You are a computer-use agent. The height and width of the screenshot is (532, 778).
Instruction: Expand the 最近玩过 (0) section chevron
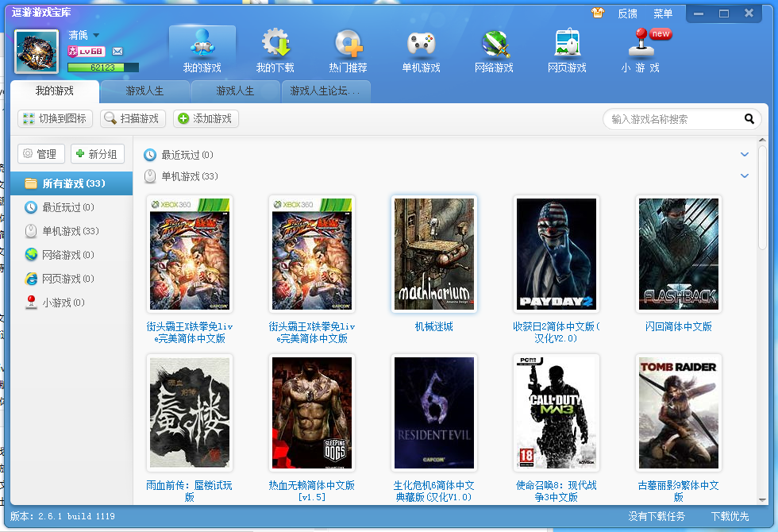click(x=745, y=154)
